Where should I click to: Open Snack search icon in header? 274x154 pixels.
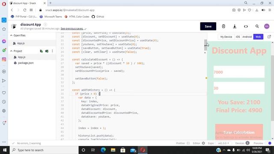point(257,27)
